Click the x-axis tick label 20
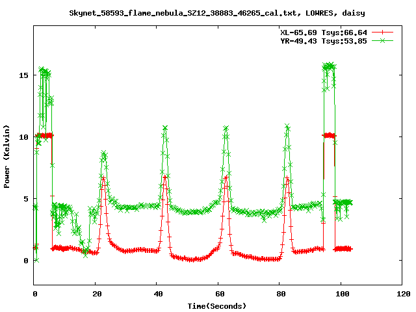 click(x=97, y=294)
